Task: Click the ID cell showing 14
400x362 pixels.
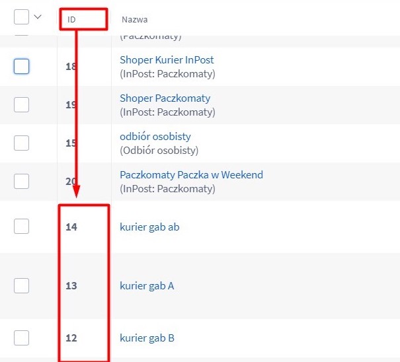Action: click(71, 227)
